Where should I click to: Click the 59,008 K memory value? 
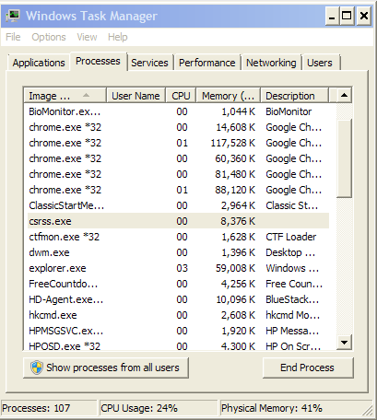[235, 268]
